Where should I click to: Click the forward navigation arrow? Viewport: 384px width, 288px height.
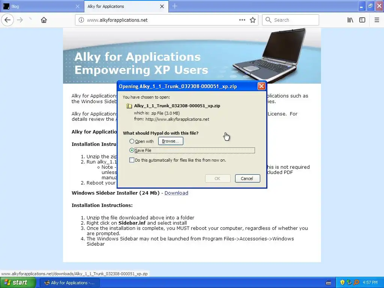point(20,20)
